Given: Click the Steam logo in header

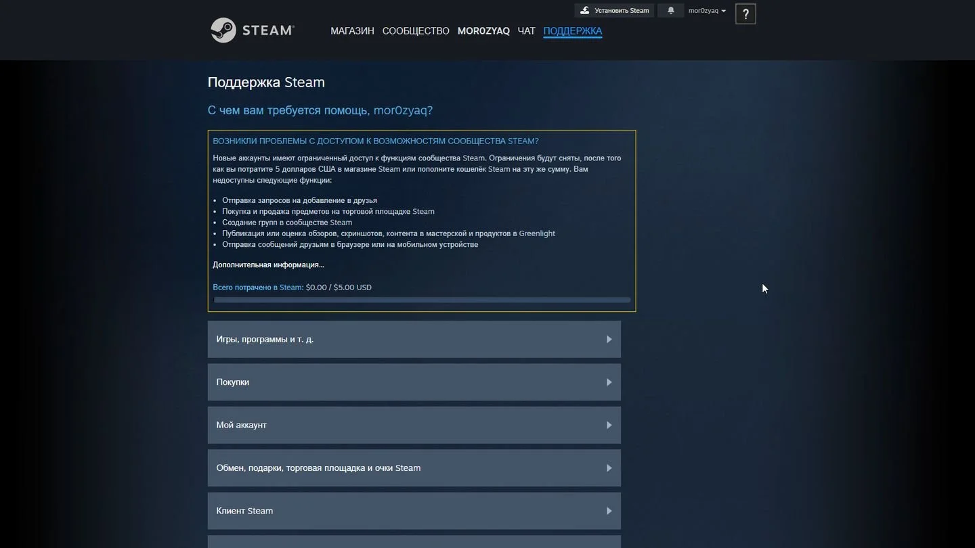Looking at the screenshot, I should click(253, 30).
